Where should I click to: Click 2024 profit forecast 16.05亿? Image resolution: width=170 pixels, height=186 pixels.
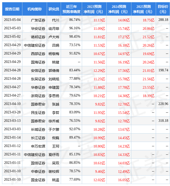(124, 180)
